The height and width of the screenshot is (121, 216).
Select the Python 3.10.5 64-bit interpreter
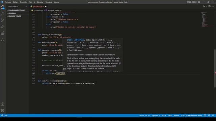(191, 116)
